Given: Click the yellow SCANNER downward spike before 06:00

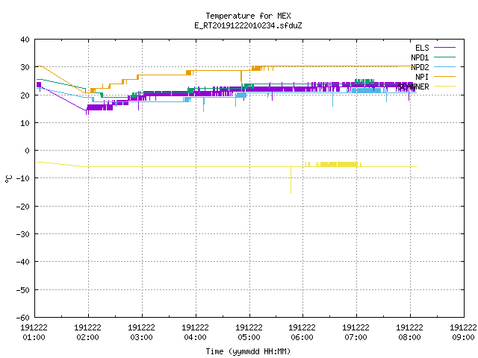Looking at the screenshot, I should [291, 180].
